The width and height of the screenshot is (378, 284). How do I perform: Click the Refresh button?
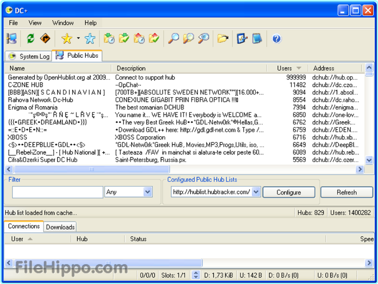(347, 192)
